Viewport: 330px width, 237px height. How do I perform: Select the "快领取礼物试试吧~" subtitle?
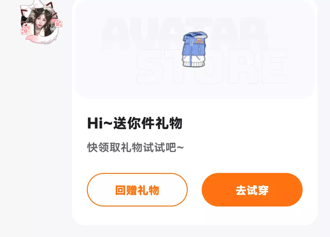tap(135, 147)
